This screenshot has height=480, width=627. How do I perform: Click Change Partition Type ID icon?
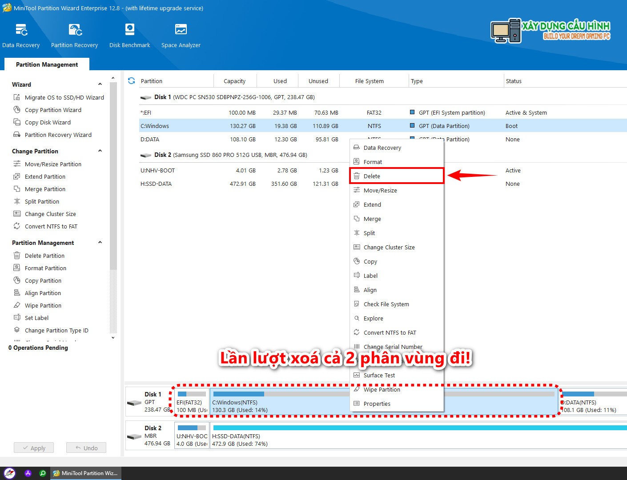17,330
